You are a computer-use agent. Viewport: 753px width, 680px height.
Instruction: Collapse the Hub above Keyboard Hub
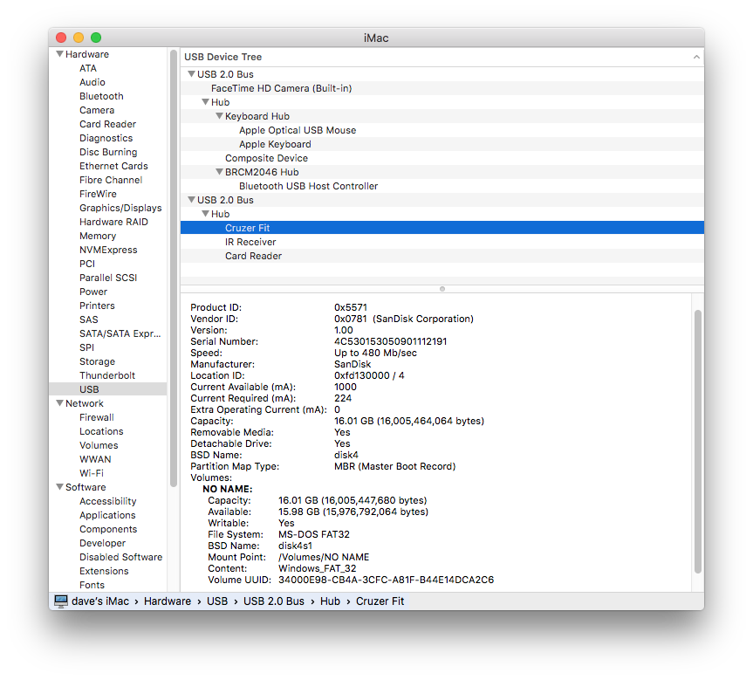click(x=206, y=102)
